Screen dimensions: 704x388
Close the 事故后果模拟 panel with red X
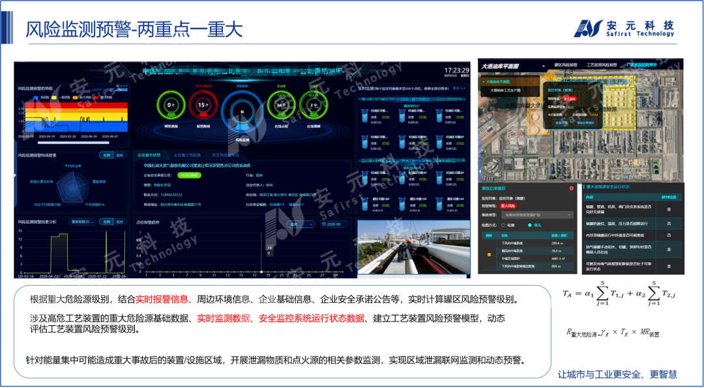point(571,188)
